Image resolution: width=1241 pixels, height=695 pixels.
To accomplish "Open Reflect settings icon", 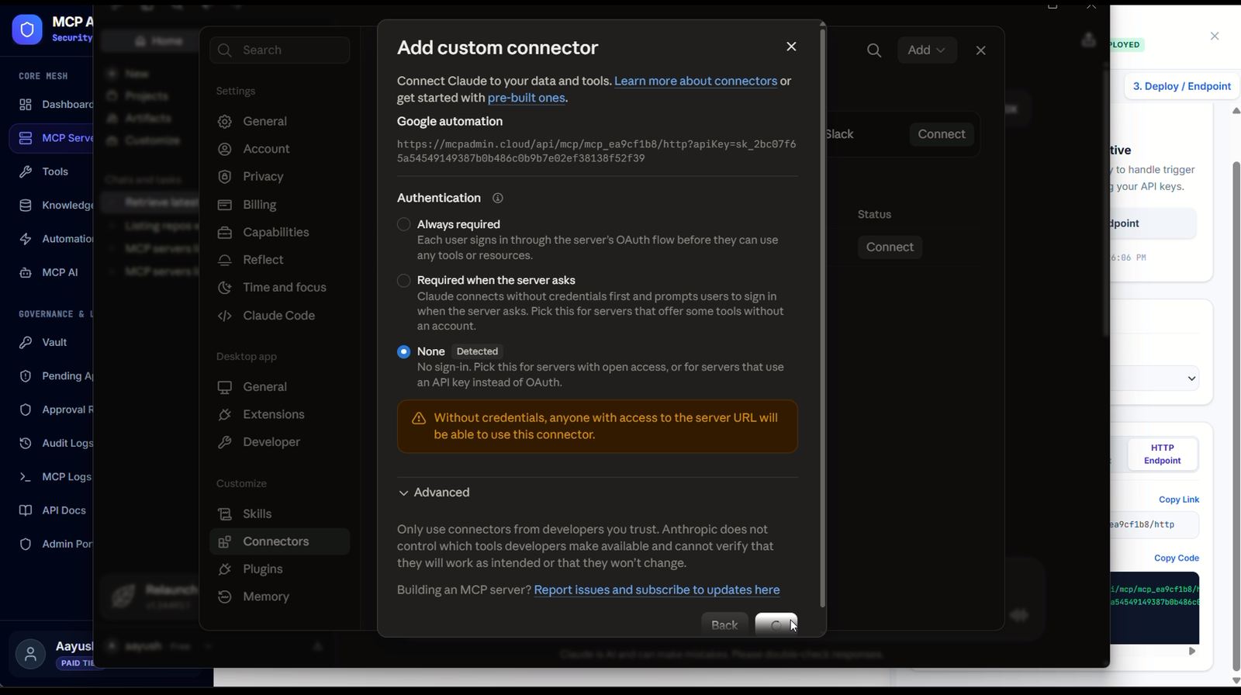I will (225, 260).
